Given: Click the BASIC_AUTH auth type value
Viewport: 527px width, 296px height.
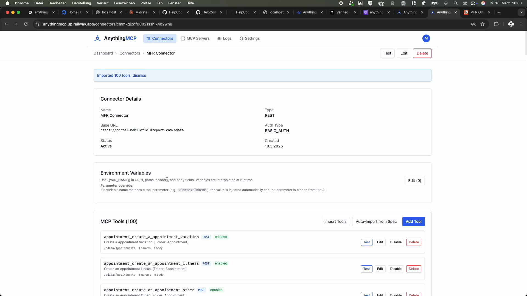Looking at the screenshot, I should point(277,131).
